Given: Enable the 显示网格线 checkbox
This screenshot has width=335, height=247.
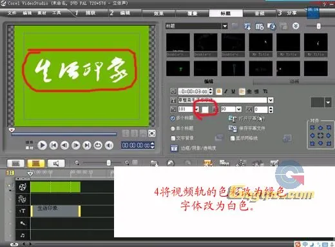Looking at the screenshot, I should (232, 138).
